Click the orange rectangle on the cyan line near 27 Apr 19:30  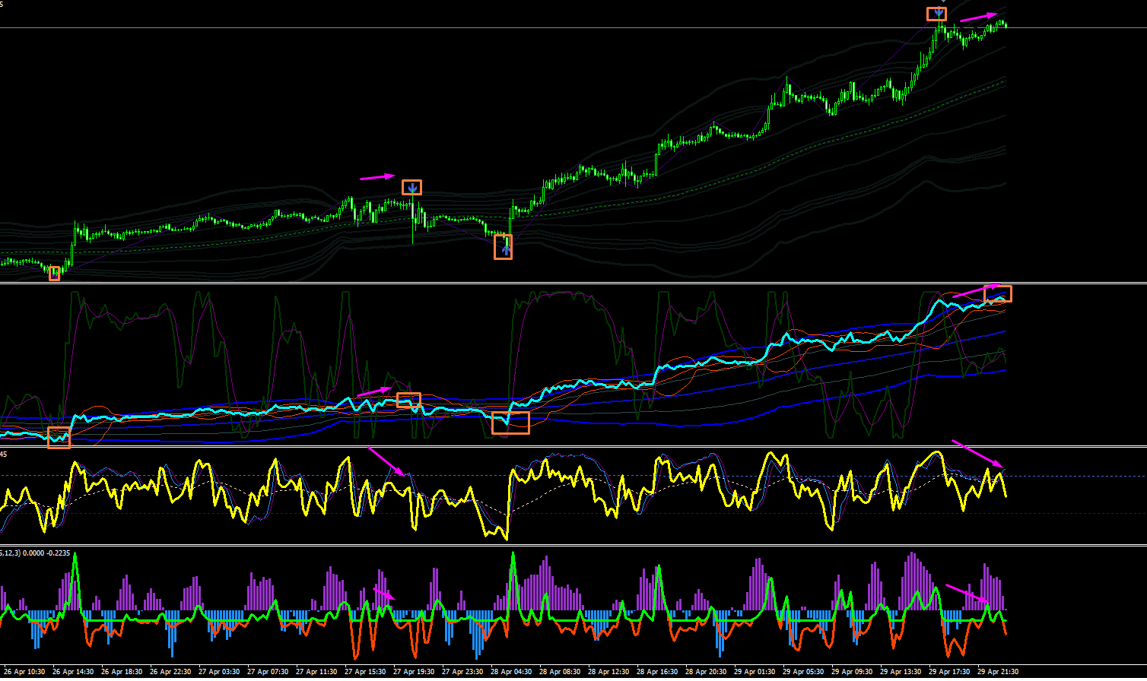(408, 401)
